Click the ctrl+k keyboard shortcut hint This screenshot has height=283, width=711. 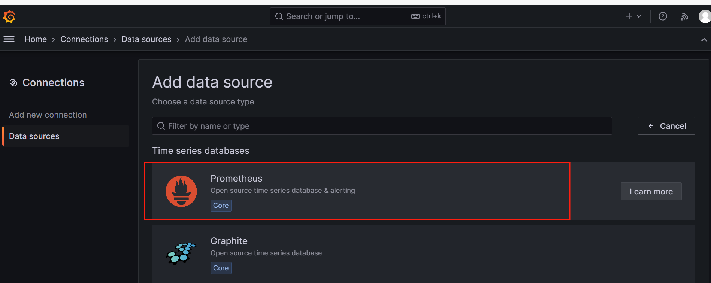pyautogui.click(x=426, y=16)
